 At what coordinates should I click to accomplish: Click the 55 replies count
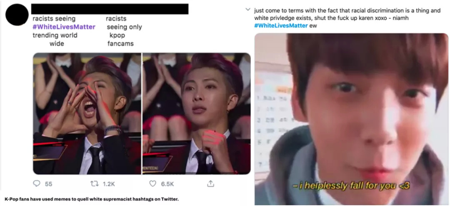click(x=48, y=184)
